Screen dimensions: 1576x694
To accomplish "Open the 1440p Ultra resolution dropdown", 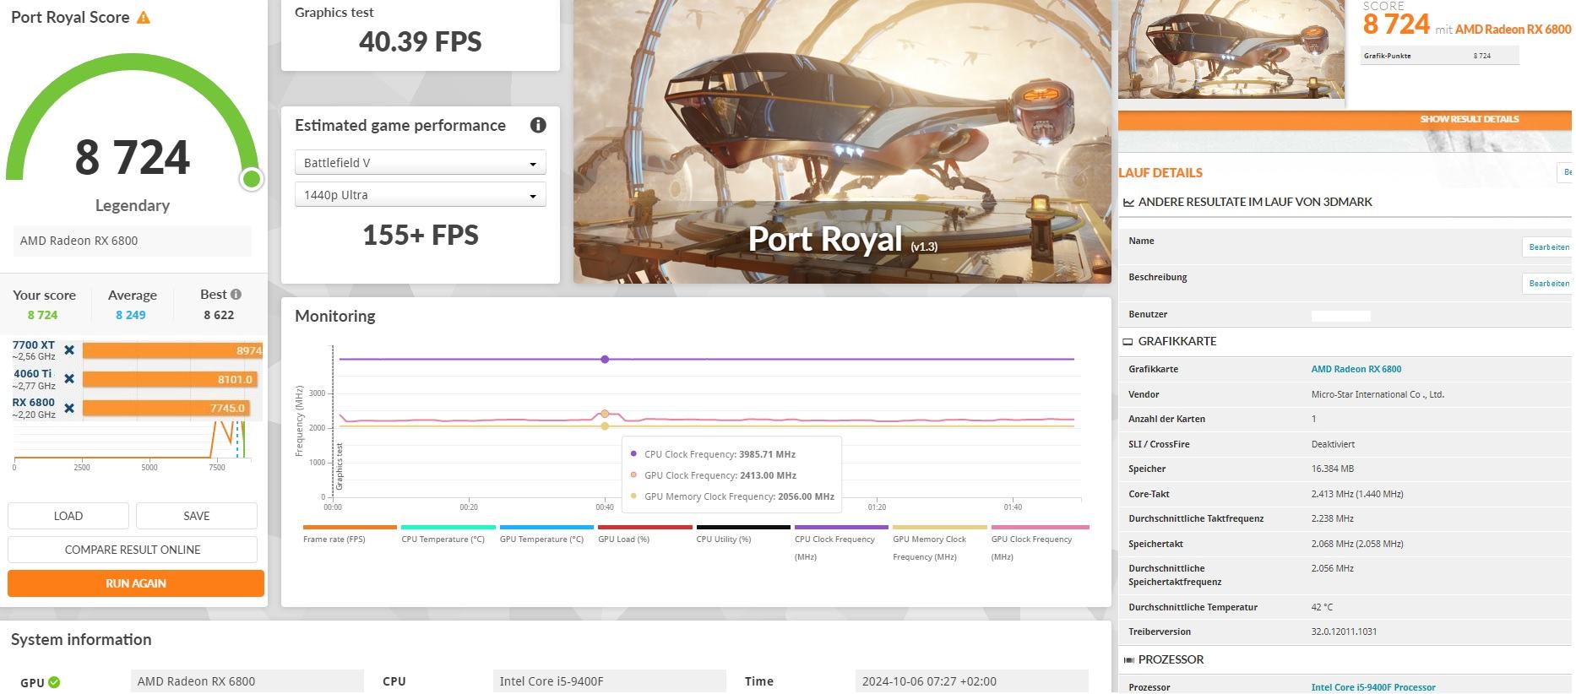I will (420, 195).
